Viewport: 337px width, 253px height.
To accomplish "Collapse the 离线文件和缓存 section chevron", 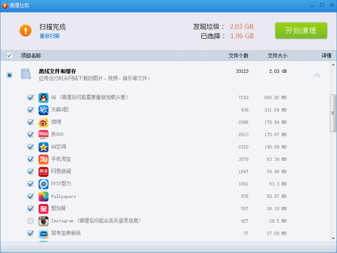I will [x=317, y=76].
